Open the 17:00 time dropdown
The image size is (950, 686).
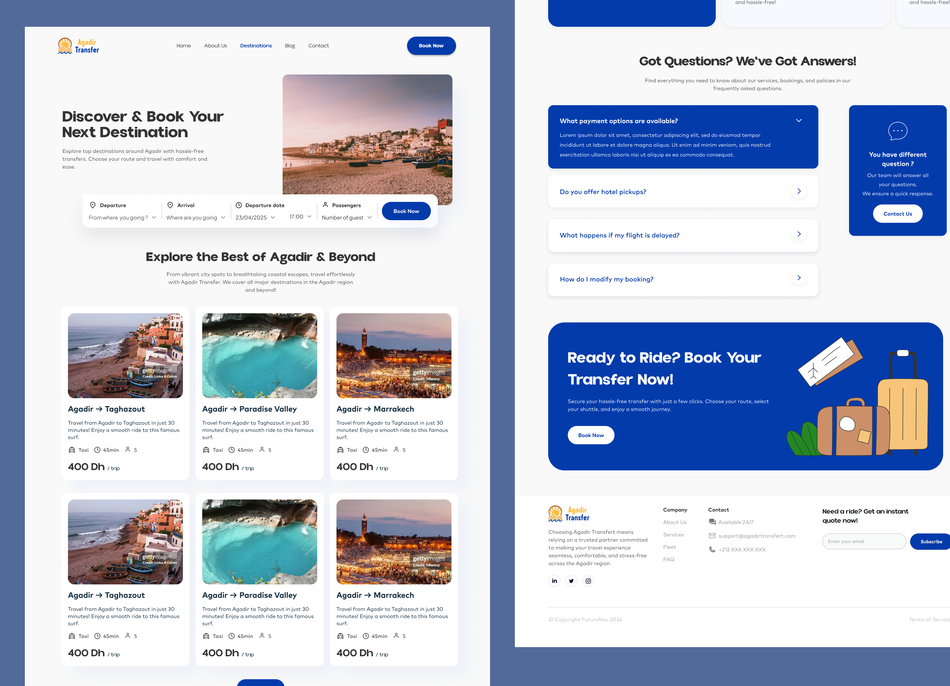pyautogui.click(x=300, y=217)
